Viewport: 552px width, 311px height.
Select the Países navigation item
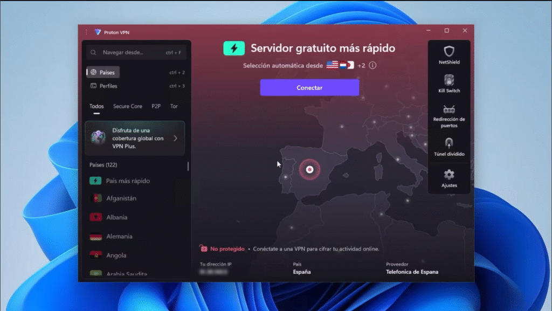click(103, 72)
